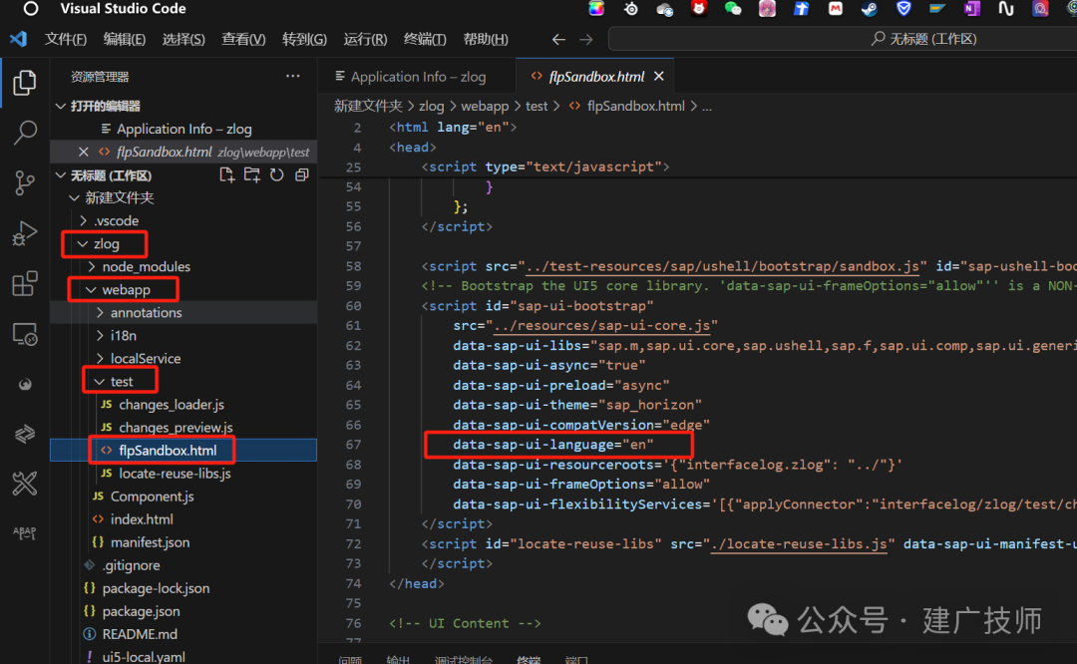
Task: Open index.html in explorer
Action: 142,519
